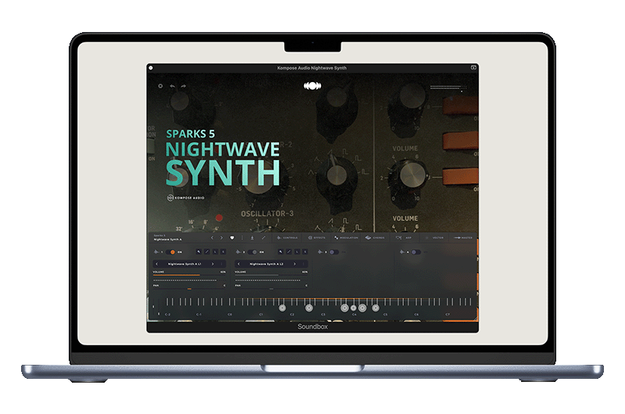Open the settings gear icon
The width and height of the screenshot is (625, 414).
[x=160, y=86]
